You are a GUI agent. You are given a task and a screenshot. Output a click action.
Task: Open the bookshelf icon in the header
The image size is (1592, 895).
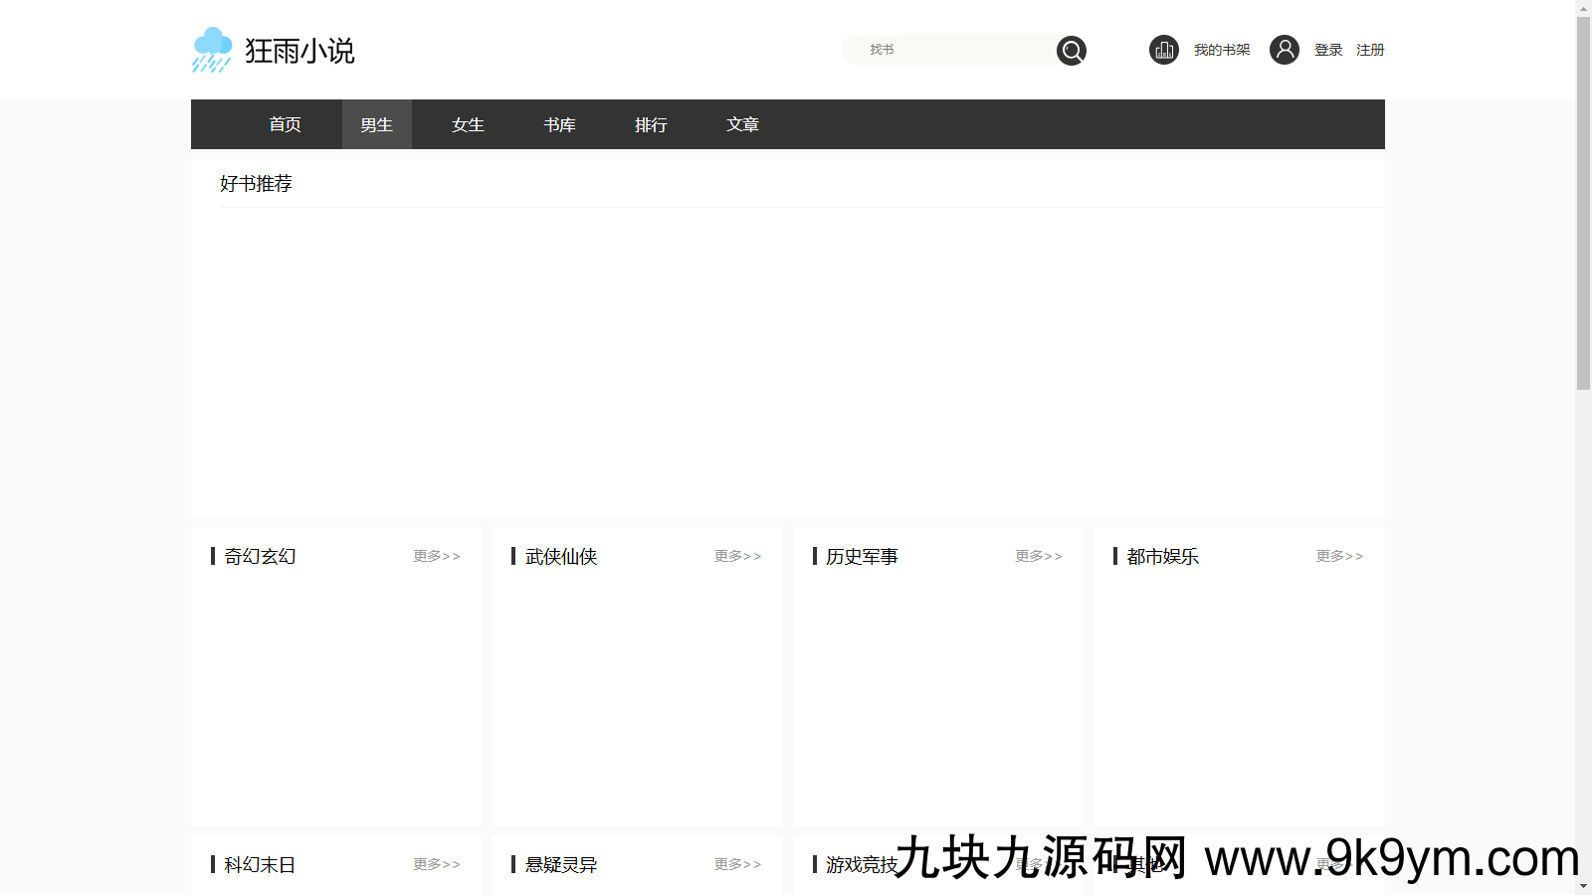tap(1163, 50)
